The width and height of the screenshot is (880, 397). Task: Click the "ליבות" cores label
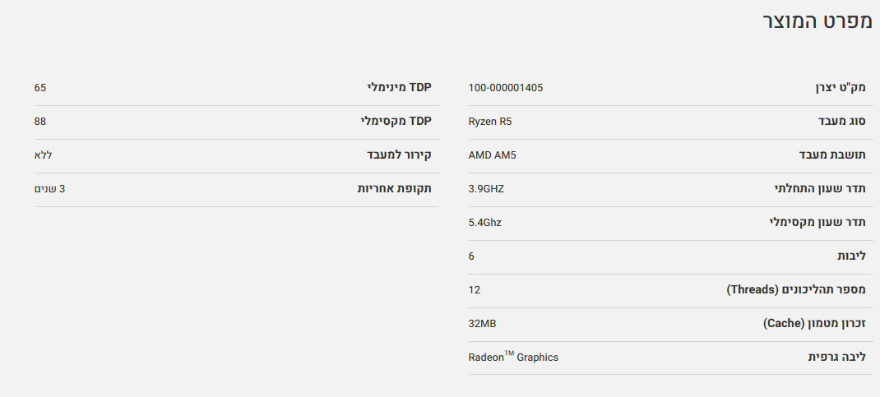click(851, 256)
